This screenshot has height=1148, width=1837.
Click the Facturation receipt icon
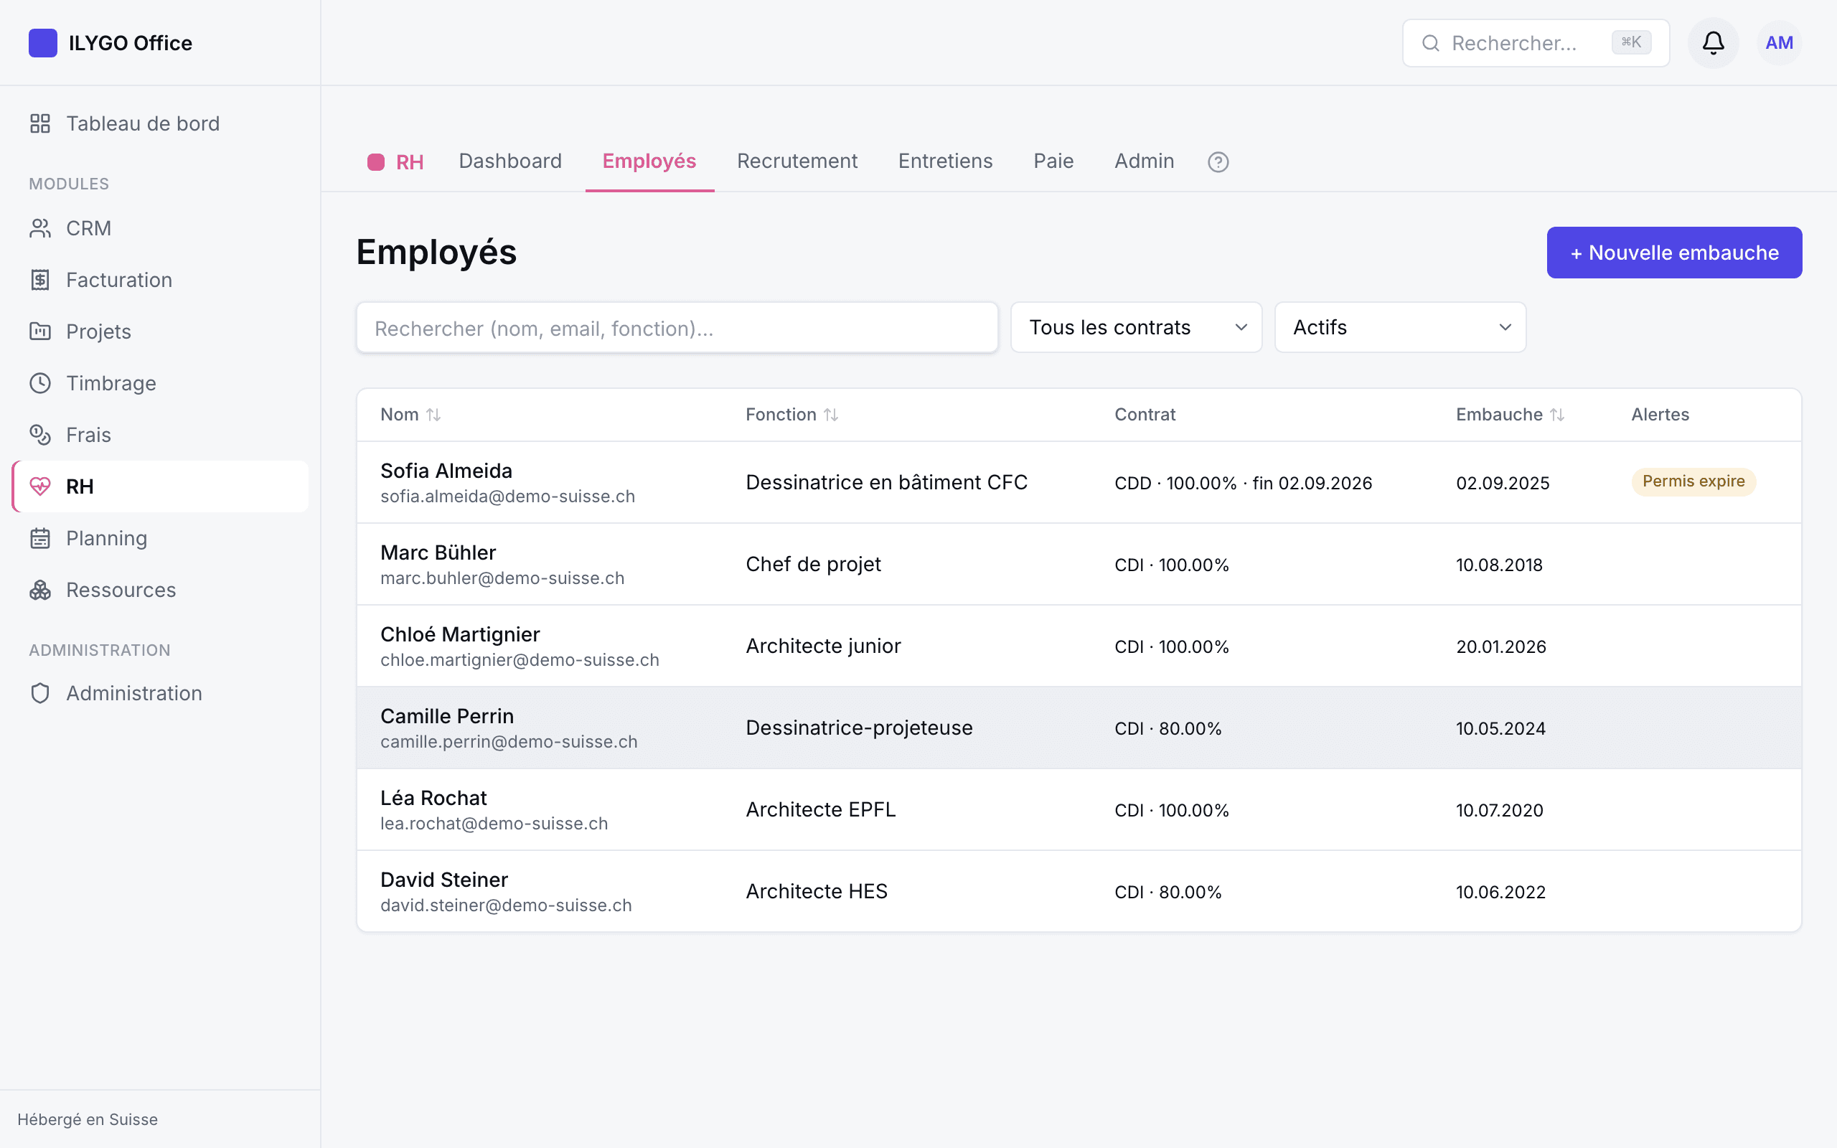coord(40,280)
